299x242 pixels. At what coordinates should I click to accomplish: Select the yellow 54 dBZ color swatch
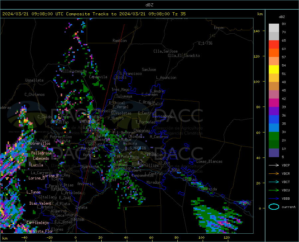tap(274, 70)
